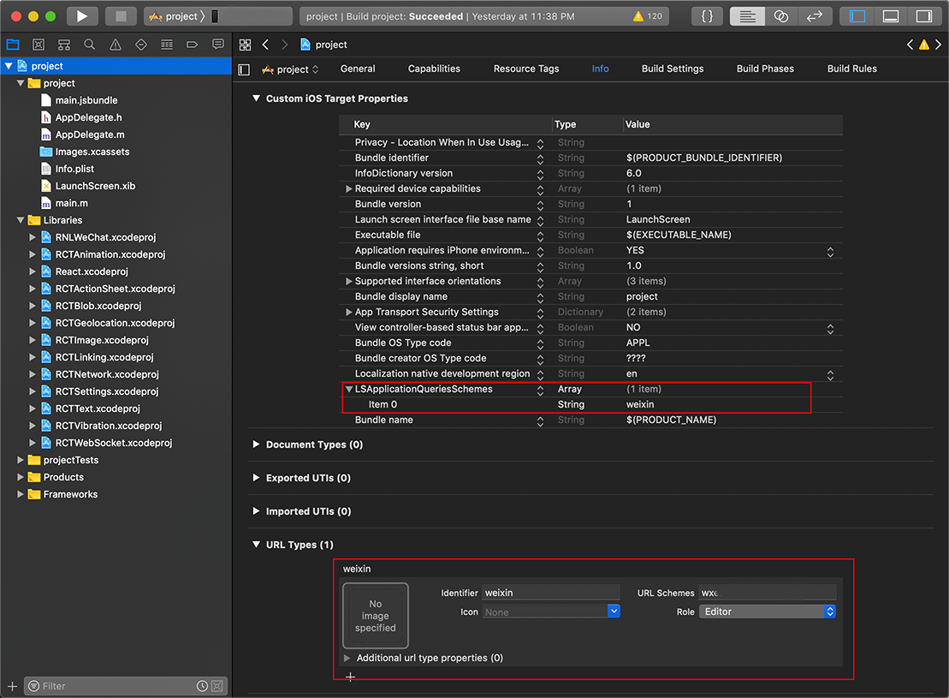Open the Capabilities tab
Screen dimensions: 949x698
(x=434, y=69)
